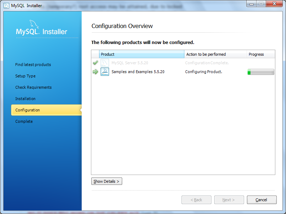Click the disabled Back button
This screenshot has width=286, height=214.
196,200
